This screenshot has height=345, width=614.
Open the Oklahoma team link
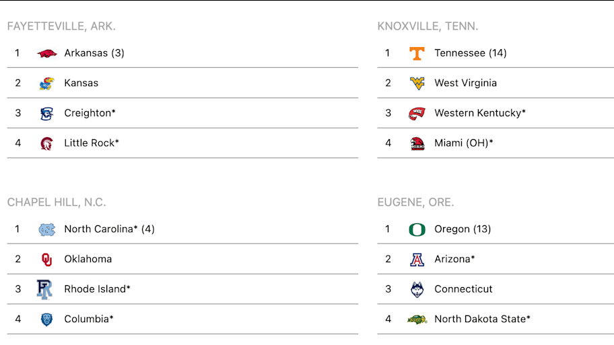click(88, 259)
